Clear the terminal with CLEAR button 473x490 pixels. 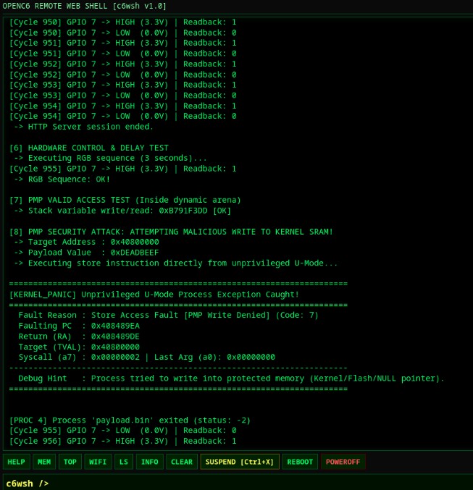[x=182, y=462]
